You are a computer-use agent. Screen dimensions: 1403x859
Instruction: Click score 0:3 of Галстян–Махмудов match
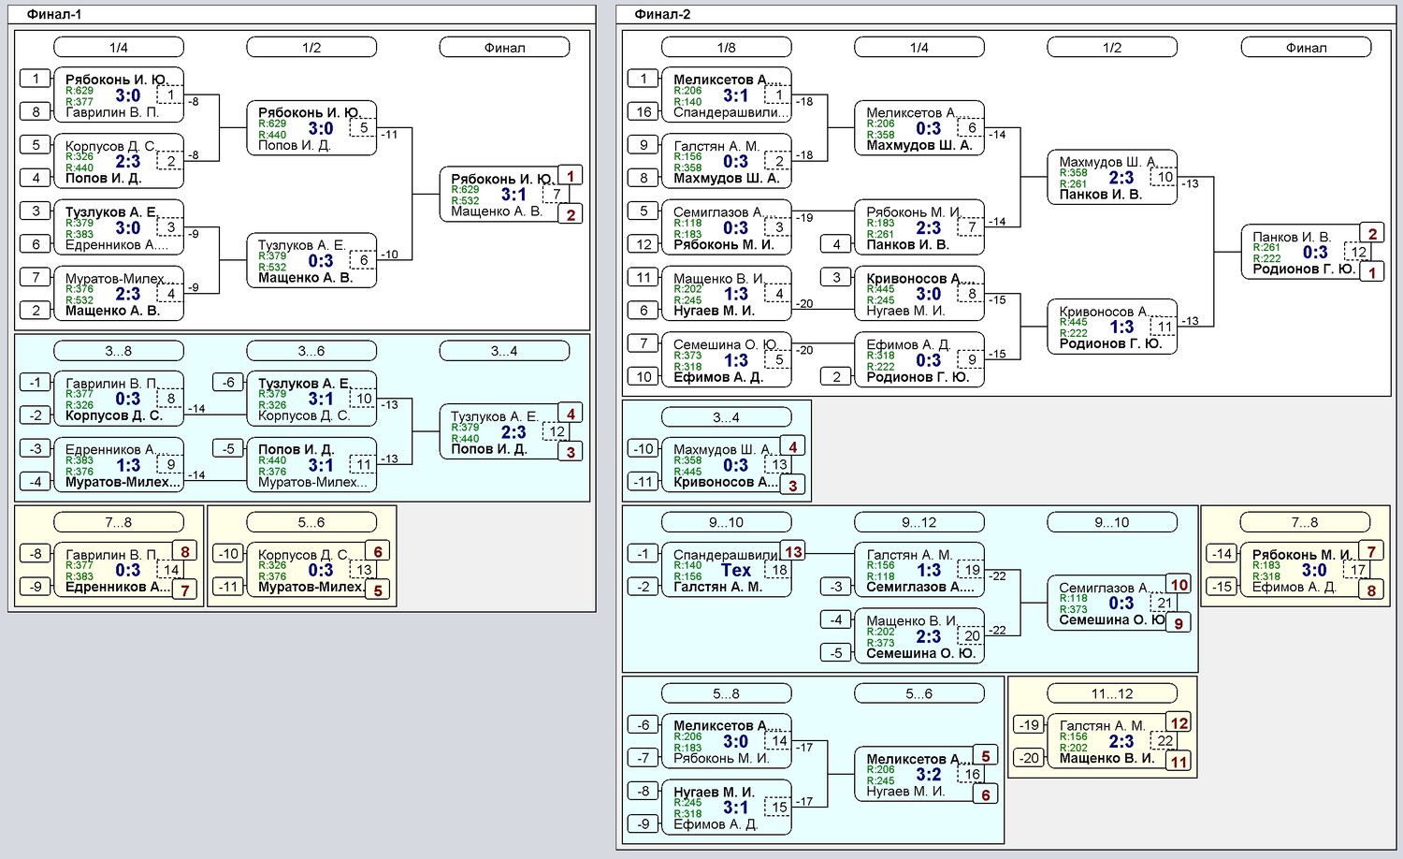point(736,162)
